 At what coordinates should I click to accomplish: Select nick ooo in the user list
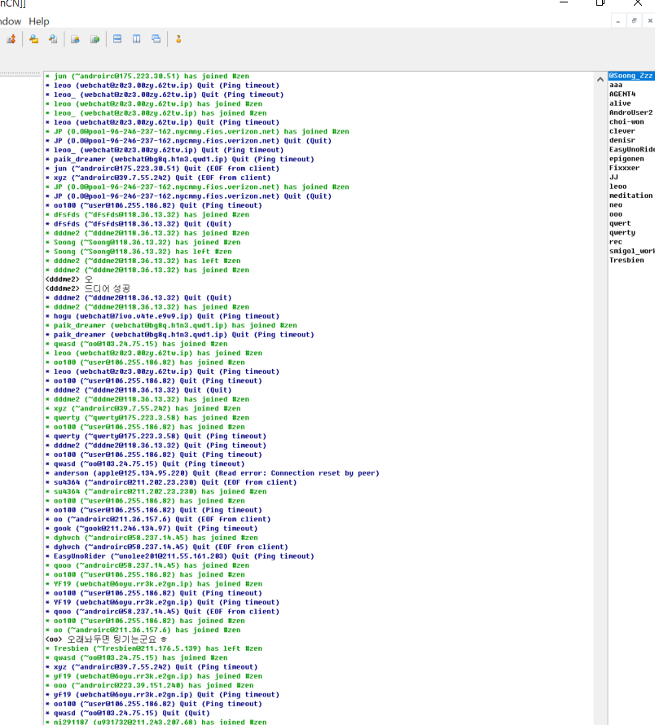tap(616, 214)
